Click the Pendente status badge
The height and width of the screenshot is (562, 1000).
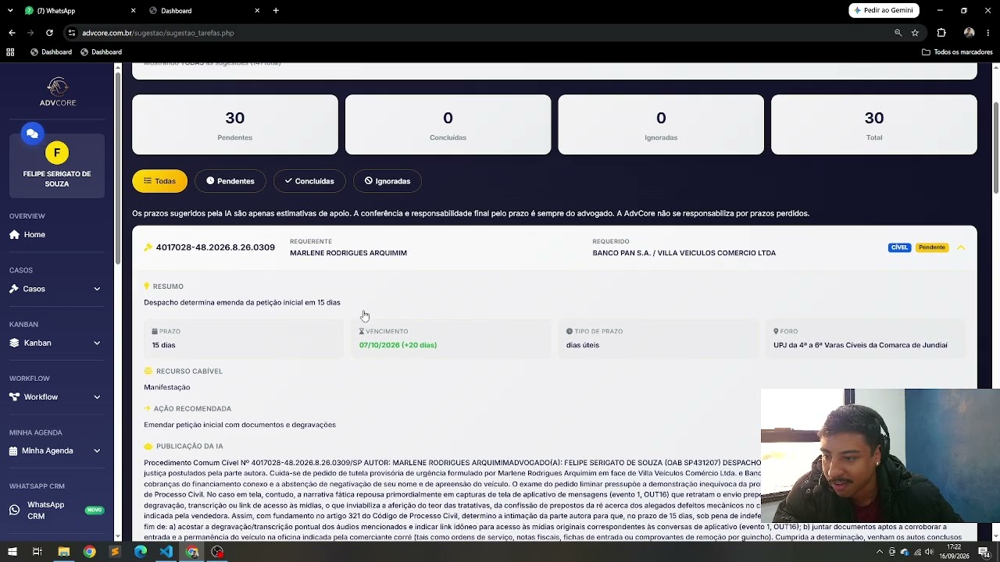tap(932, 247)
